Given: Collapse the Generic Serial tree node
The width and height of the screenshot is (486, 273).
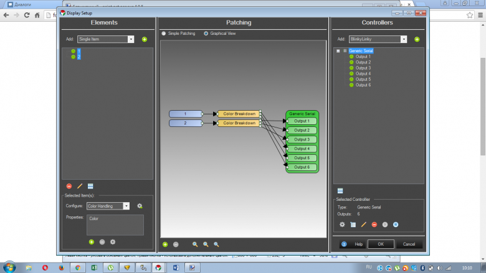Looking at the screenshot, I should 338,51.
